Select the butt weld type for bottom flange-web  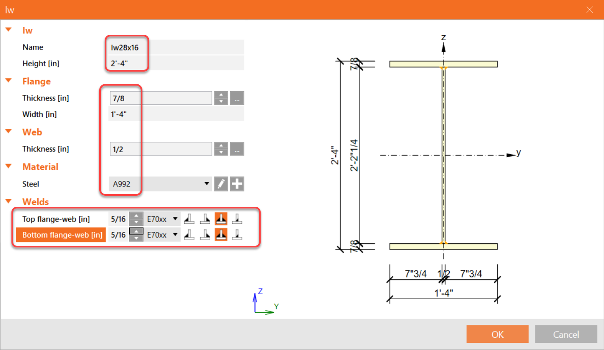[237, 234]
